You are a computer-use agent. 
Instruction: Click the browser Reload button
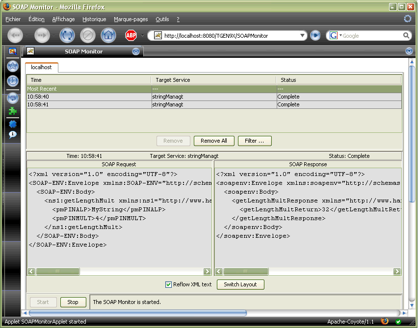(67, 35)
